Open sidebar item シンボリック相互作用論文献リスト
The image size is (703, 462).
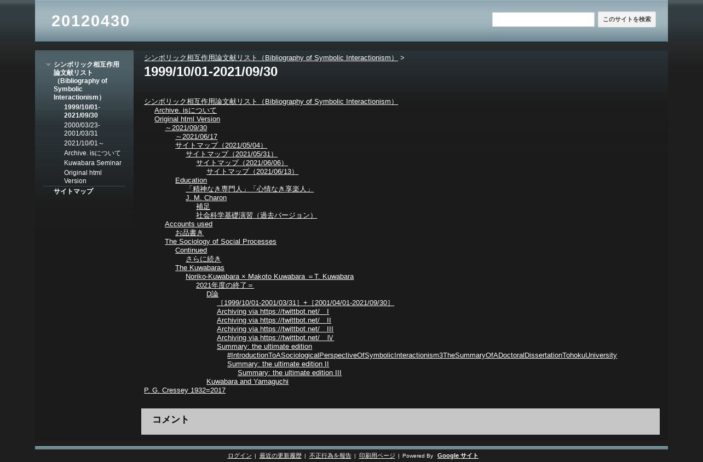tap(87, 81)
